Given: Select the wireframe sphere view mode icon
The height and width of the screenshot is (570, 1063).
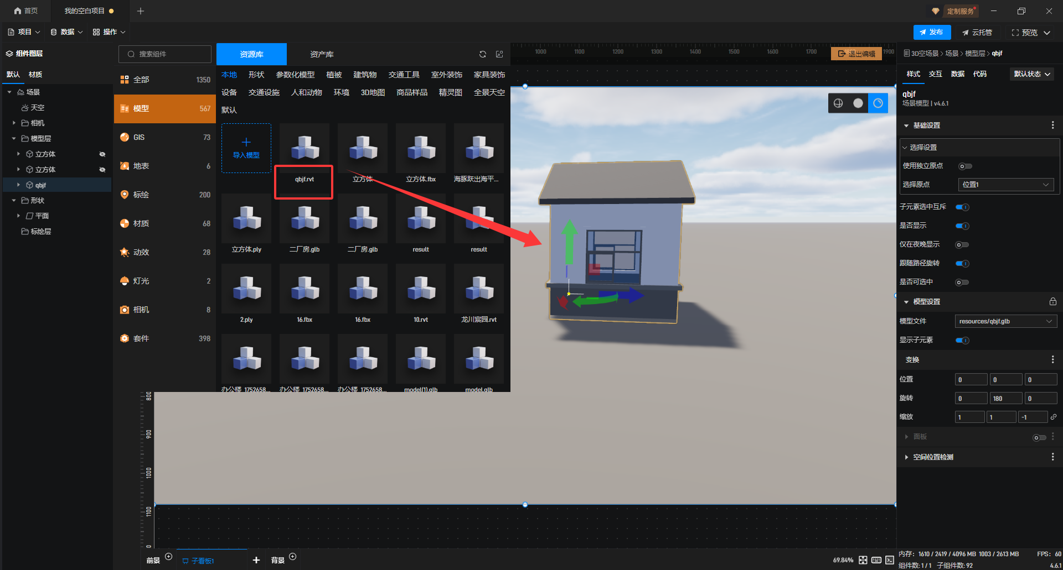Looking at the screenshot, I should (838, 103).
